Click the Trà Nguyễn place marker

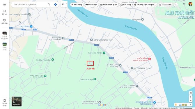142,19
